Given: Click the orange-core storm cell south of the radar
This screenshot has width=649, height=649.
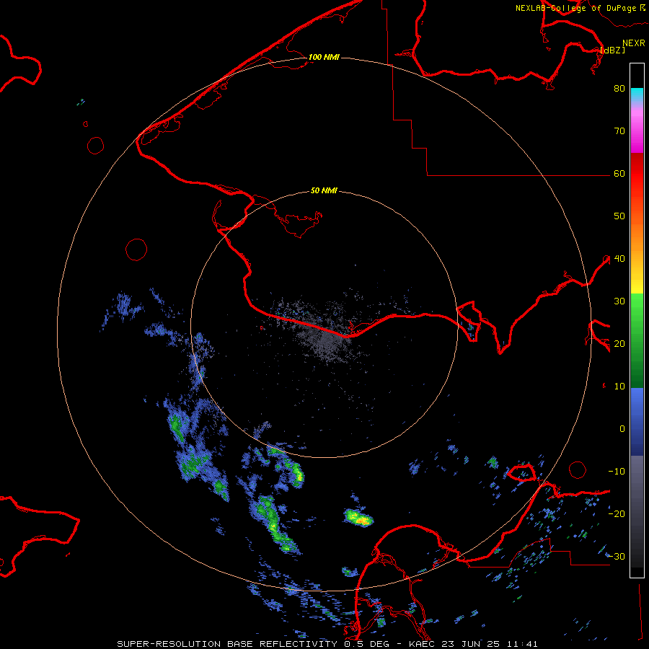Looking at the screenshot, I should [359, 518].
